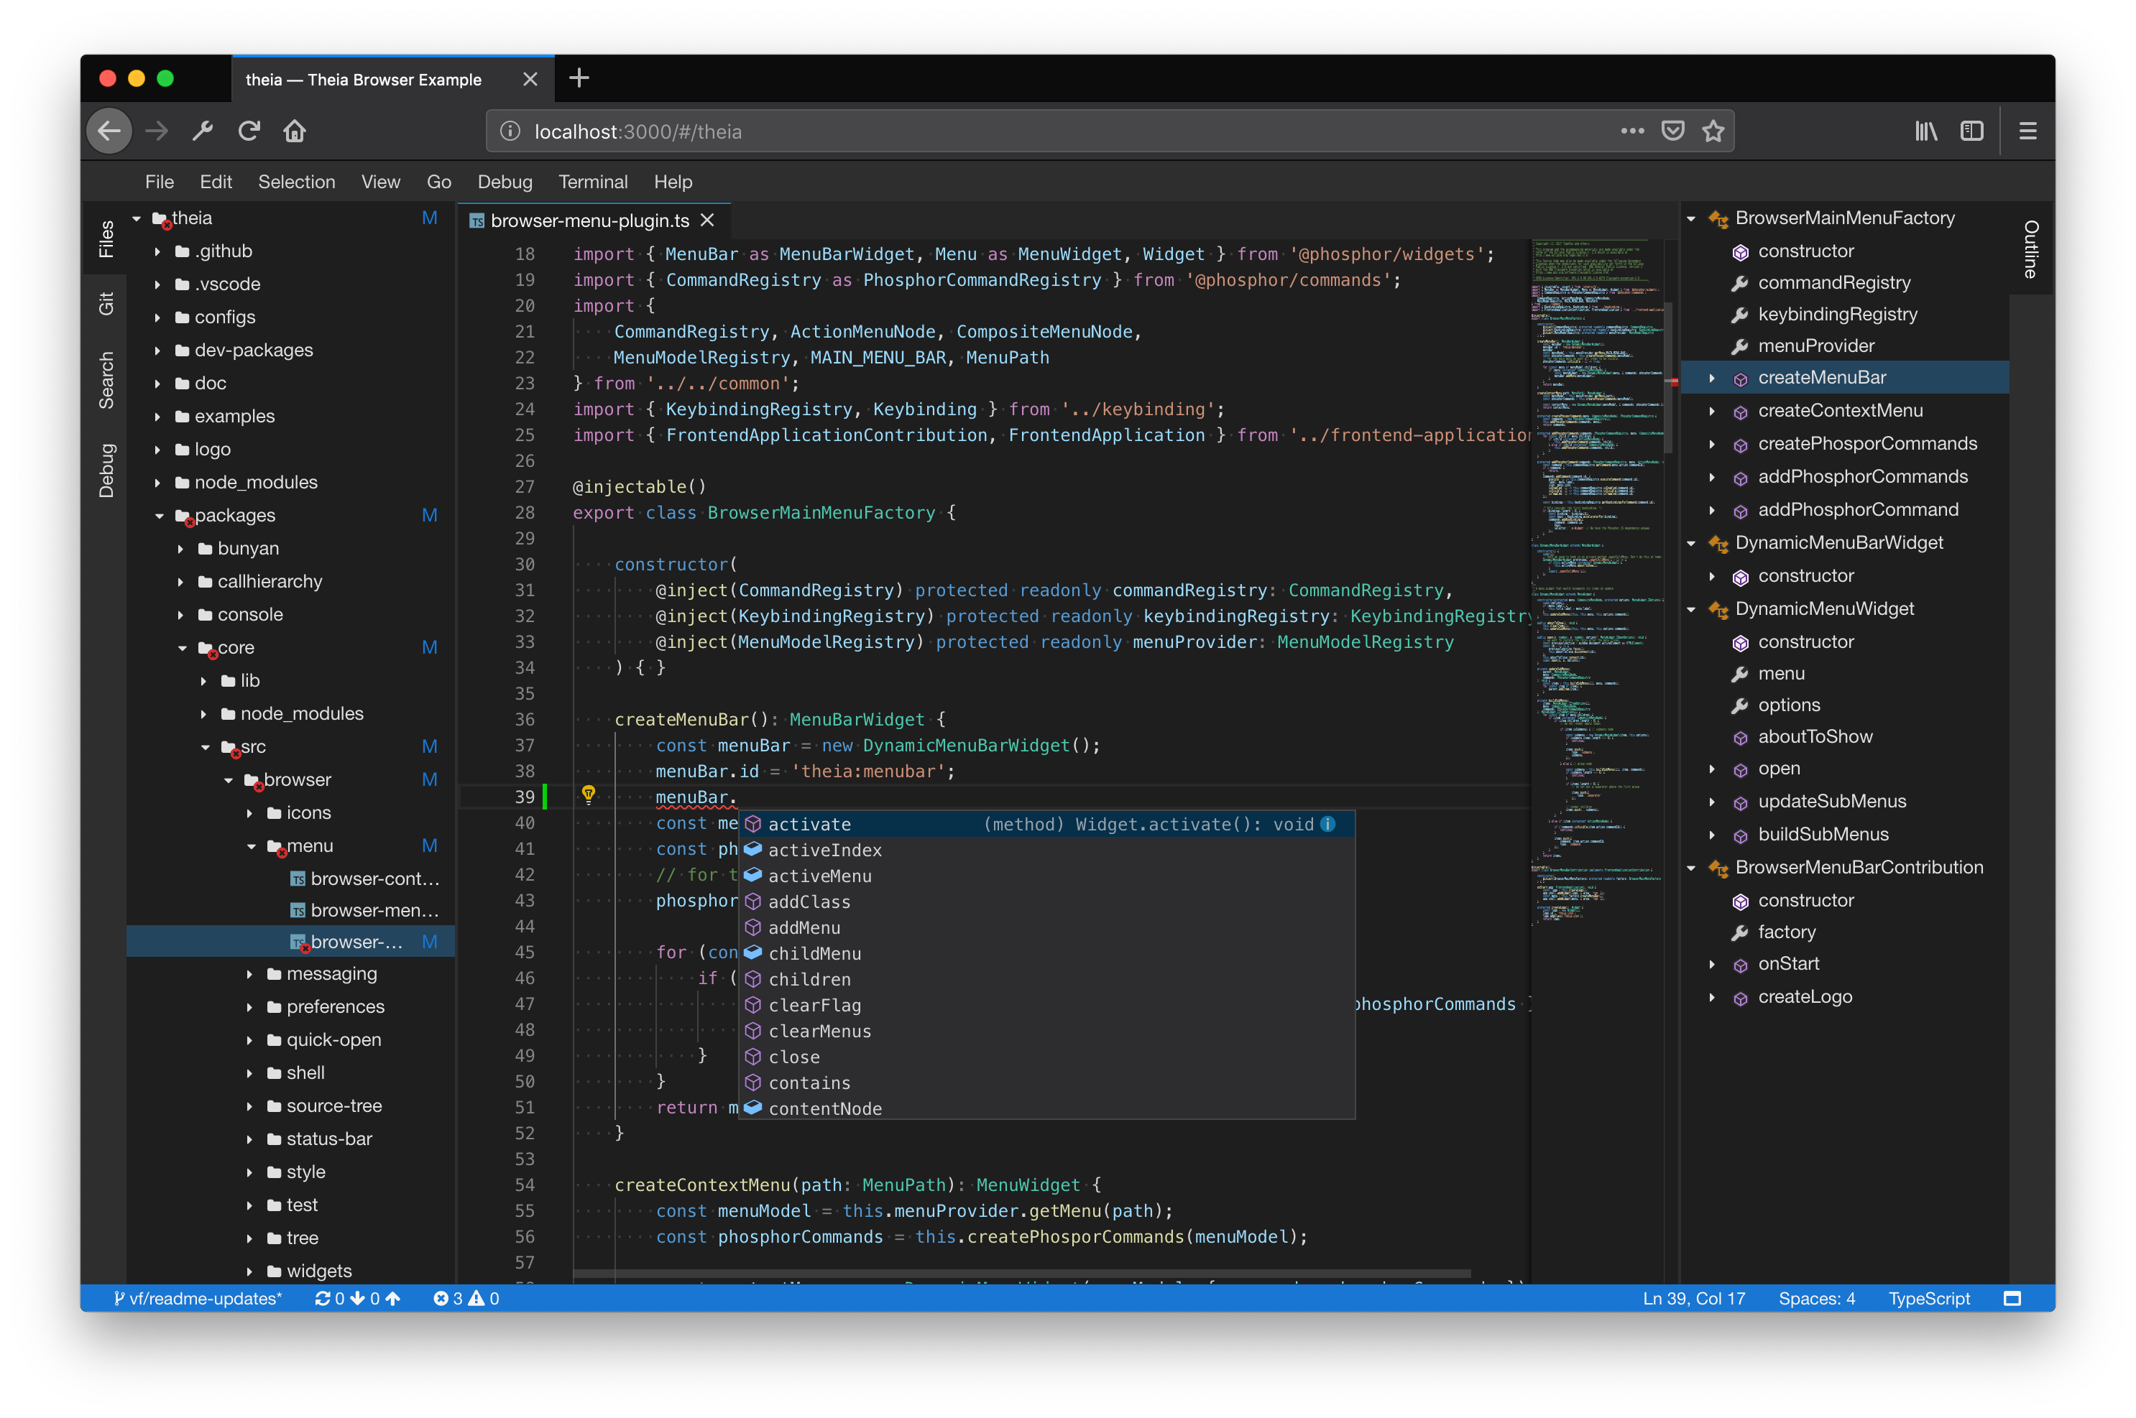
Task: Click the lightbulb quick-fix icon on line 39
Action: point(588,795)
